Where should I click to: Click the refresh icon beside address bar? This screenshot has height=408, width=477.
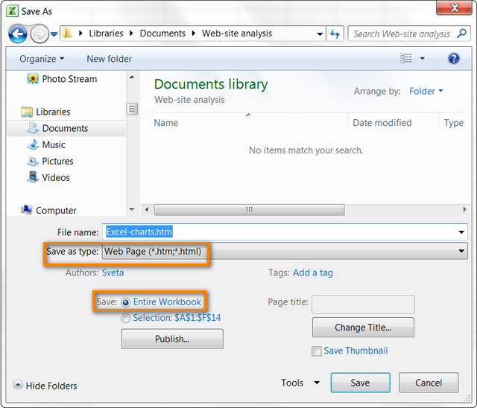point(335,34)
